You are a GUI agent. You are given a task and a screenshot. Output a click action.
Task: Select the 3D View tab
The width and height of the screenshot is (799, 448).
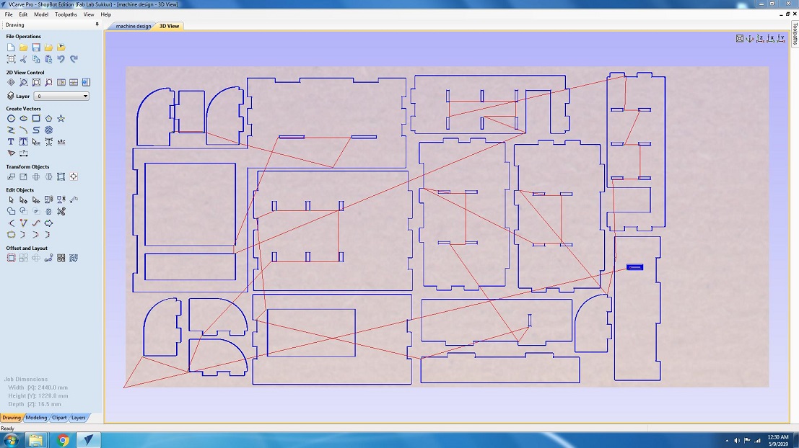[x=169, y=26]
